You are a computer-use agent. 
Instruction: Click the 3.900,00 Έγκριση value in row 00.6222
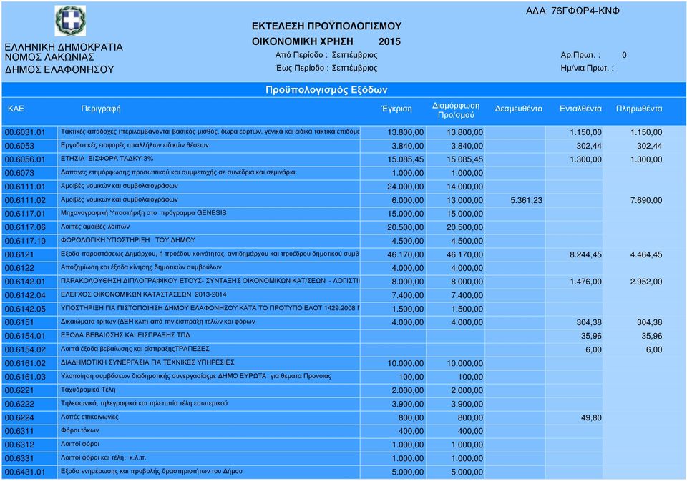(x=407, y=404)
